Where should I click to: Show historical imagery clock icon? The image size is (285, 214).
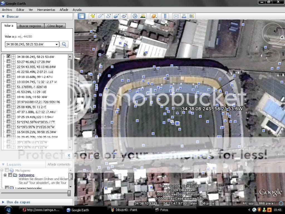[135, 16]
